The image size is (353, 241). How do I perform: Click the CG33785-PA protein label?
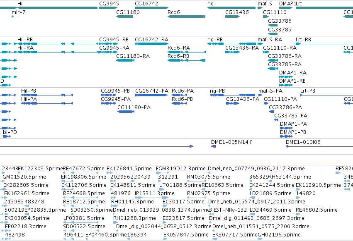tap(291, 116)
